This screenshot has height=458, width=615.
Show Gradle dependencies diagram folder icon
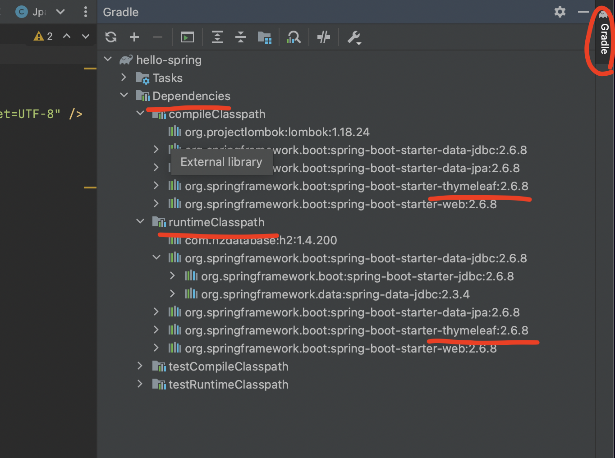tap(264, 37)
